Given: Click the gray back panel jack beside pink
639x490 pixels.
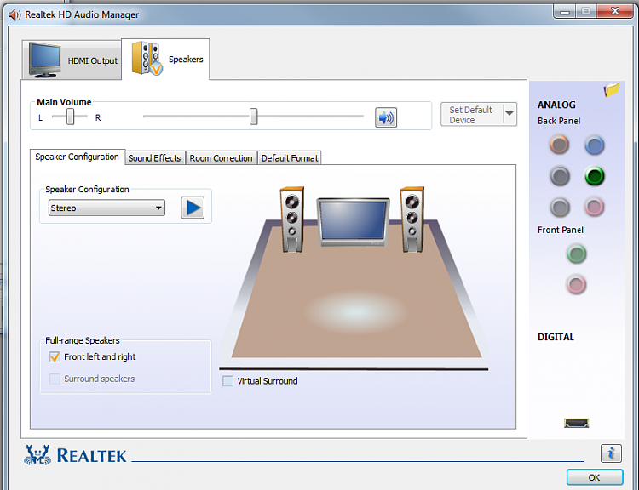Looking at the screenshot, I should [560, 208].
